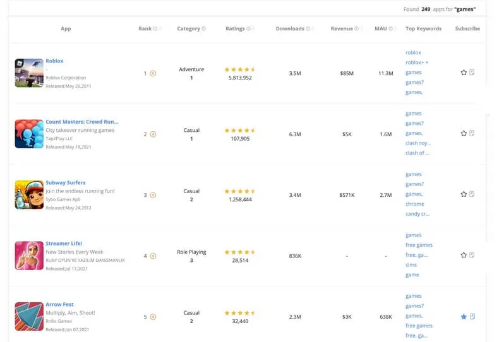Click the rank info icon in header

point(155,28)
